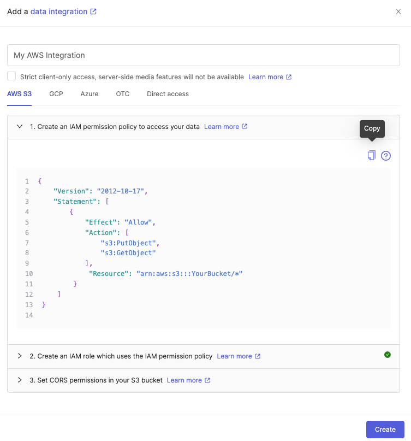Click the green checkmark status on step 2
Image resolution: width=411 pixels, height=441 pixels.
388,355
